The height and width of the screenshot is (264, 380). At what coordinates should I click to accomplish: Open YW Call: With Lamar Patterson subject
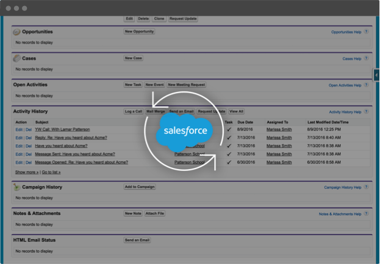[x=63, y=130]
